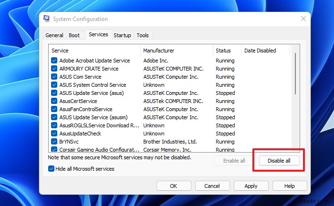Uncheck AsusROGLSLService Download service
This screenshot has width=334, height=206.
54,125
